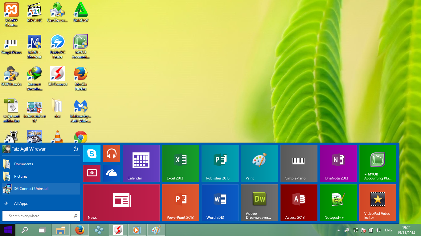Focus the Search everywhere box
Viewport: 421px width, 236px height.
[41, 216]
